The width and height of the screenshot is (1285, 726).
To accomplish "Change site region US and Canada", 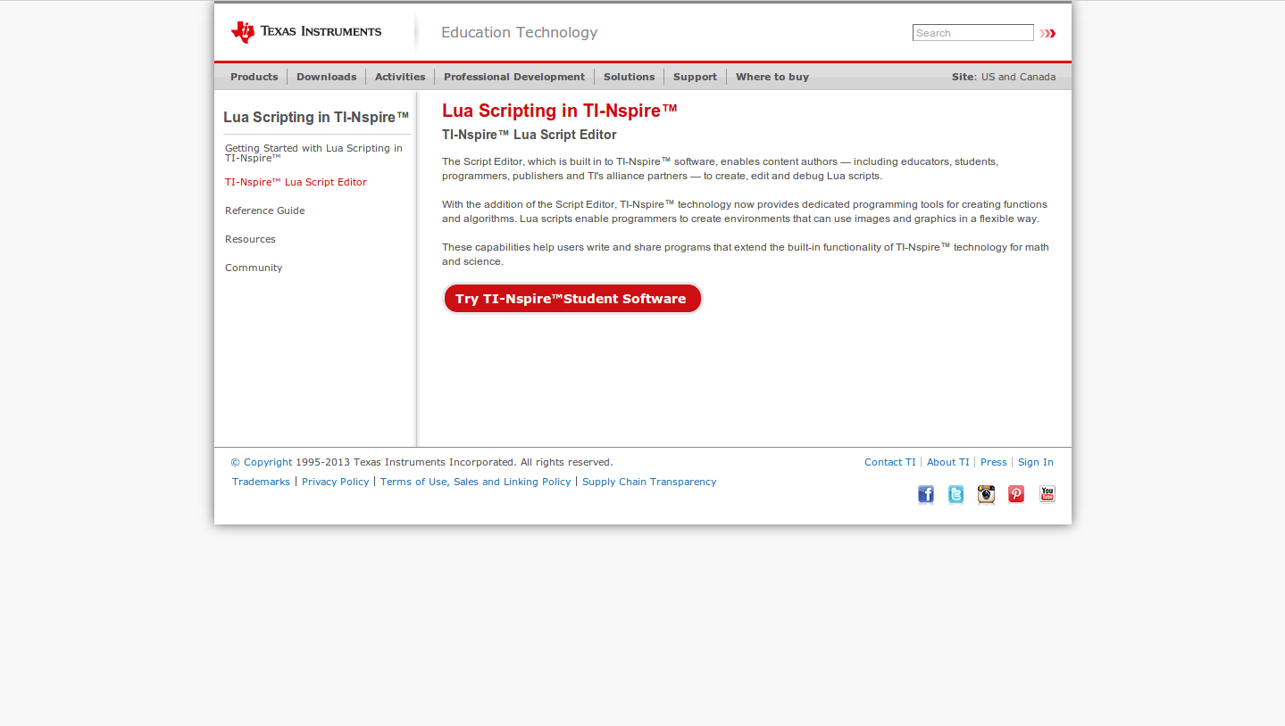I will 1018,77.
